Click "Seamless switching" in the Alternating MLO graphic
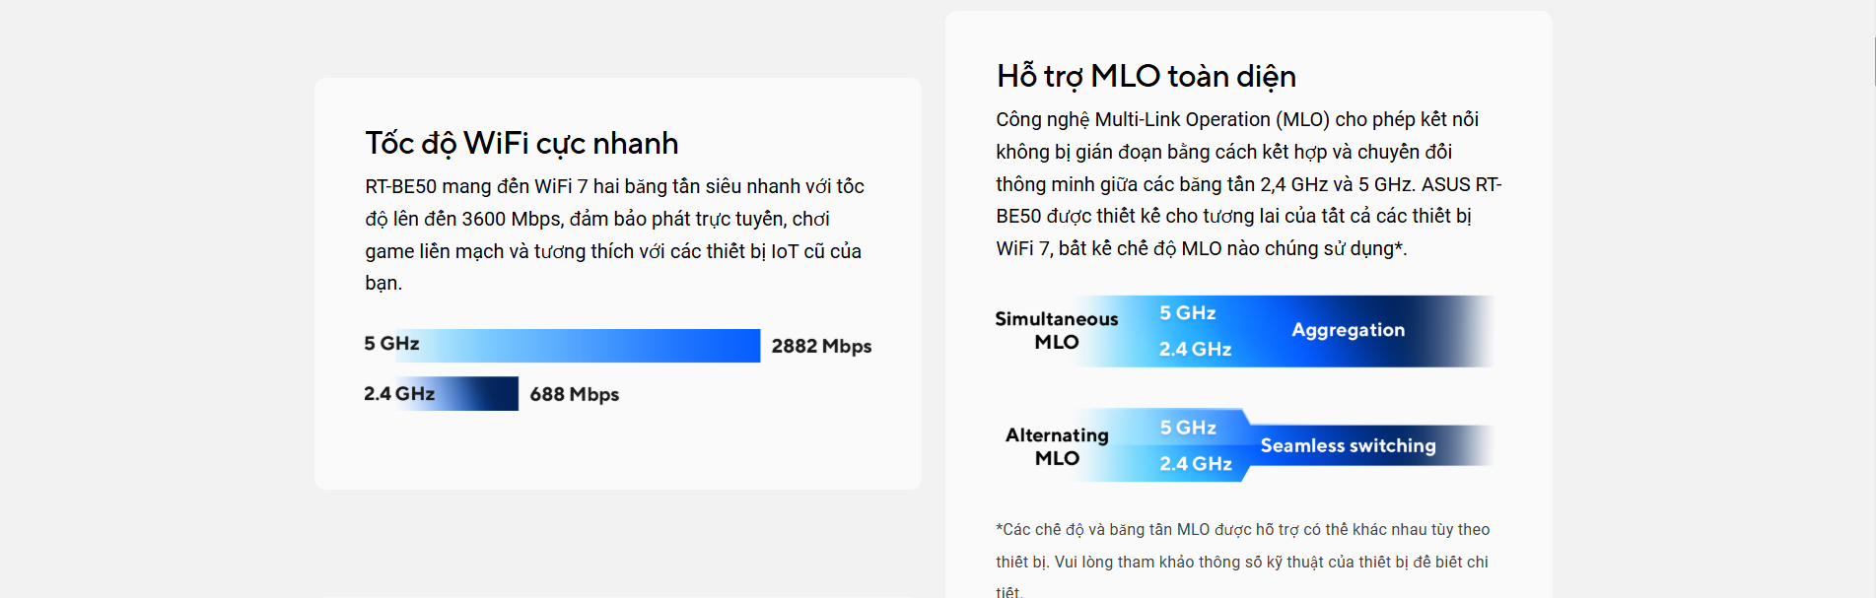The image size is (1876, 598). coord(1348,446)
